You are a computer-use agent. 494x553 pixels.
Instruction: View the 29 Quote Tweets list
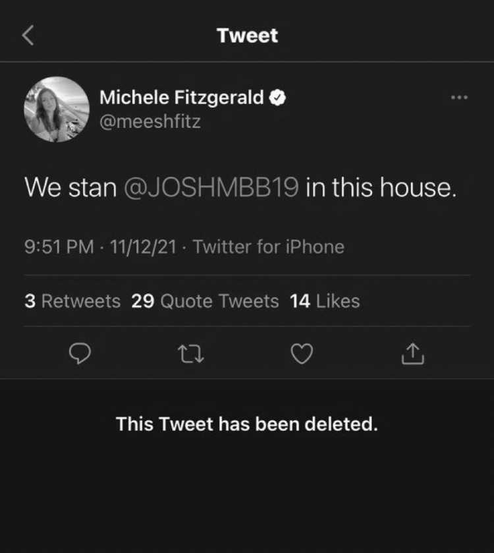pos(205,301)
